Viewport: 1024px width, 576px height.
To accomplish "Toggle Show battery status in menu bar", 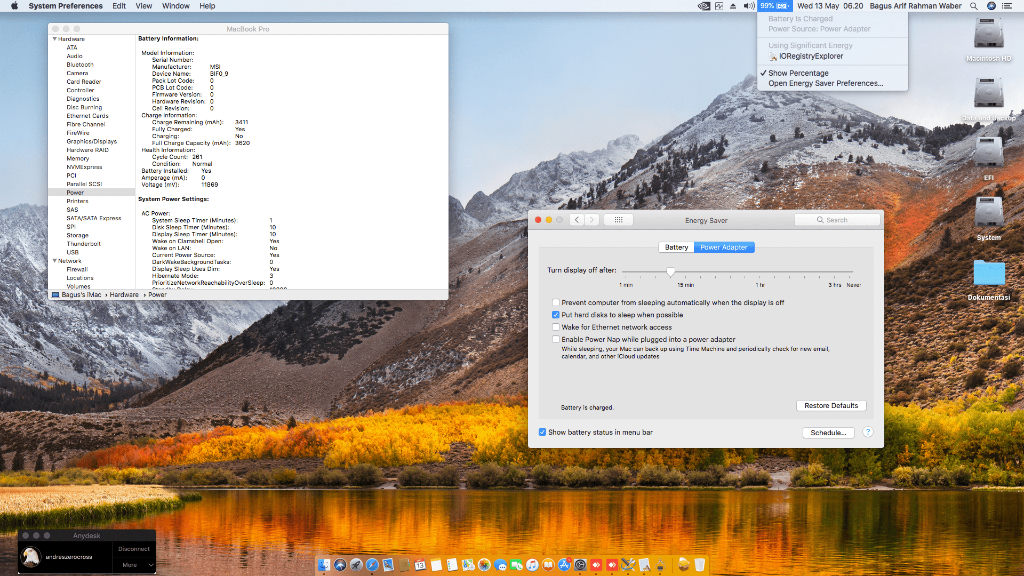I will pyautogui.click(x=542, y=432).
